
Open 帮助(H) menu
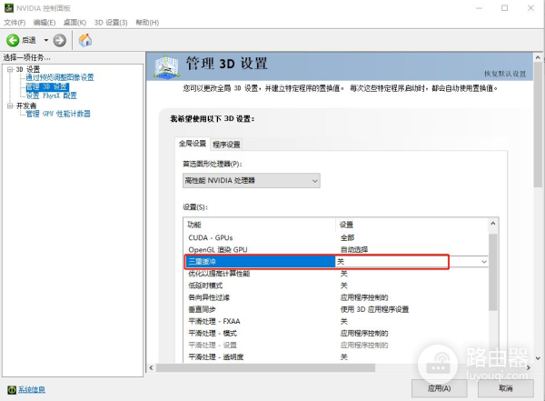147,23
